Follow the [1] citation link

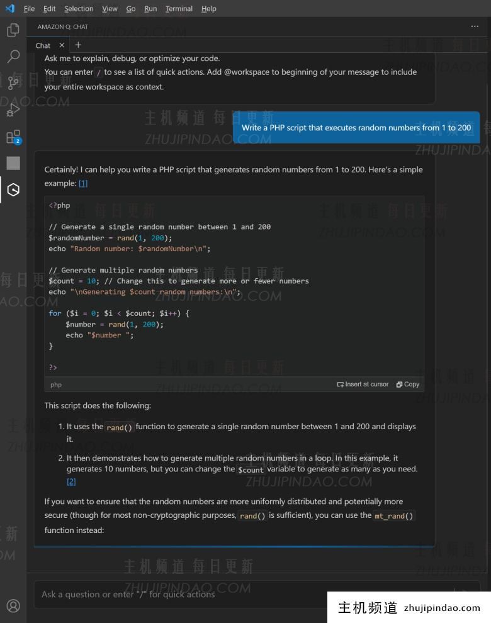click(83, 183)
